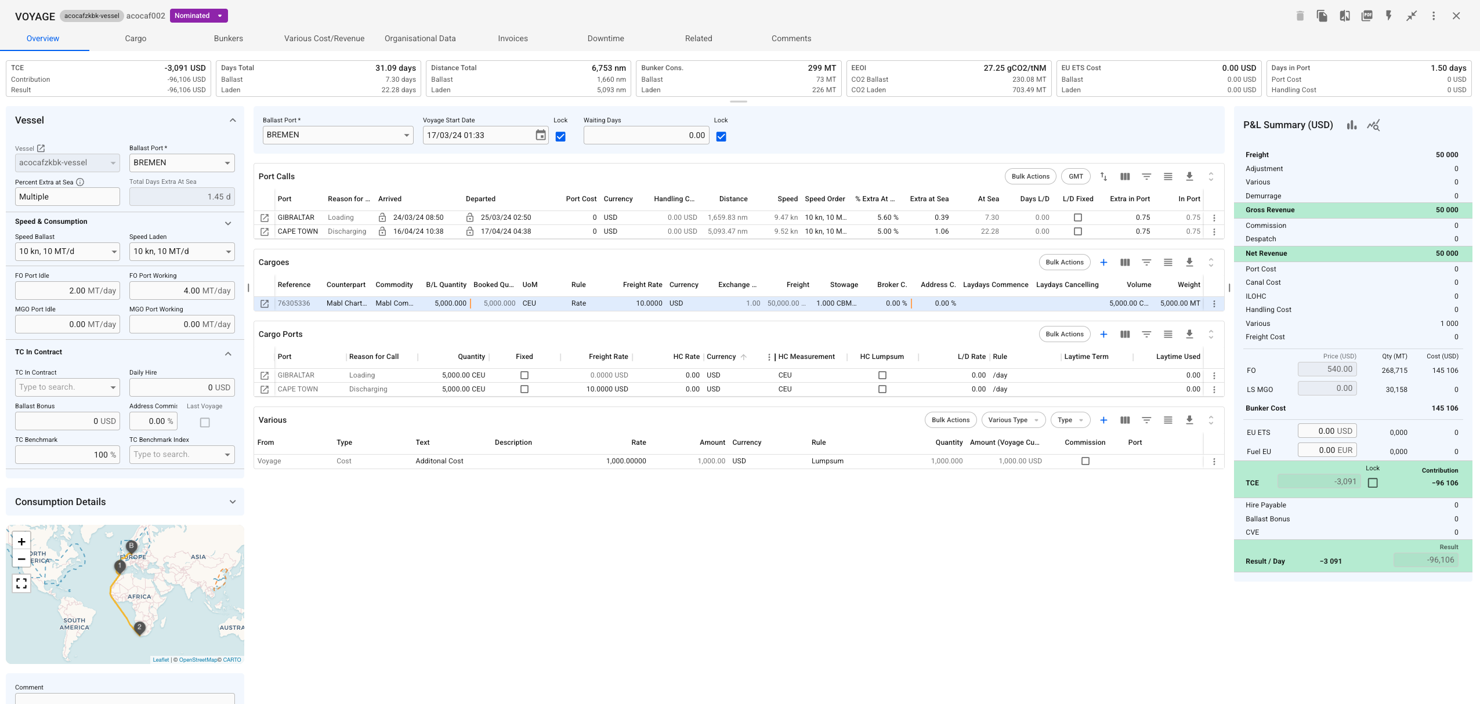Open the calendar picker for Voyage Start Date
1480x704 pixels.
541,135
